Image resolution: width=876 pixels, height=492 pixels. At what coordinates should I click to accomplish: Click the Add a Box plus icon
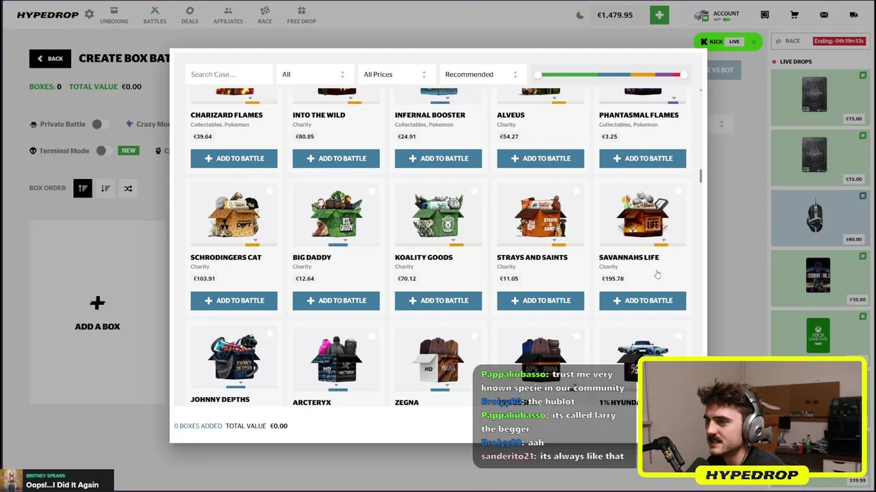pyautogui.click(x=97, y=303)
